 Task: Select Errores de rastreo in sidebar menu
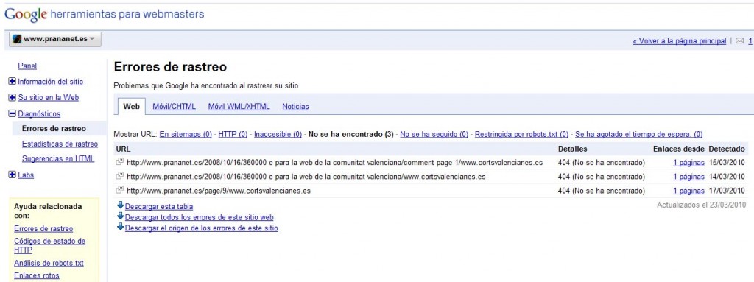tap(54, 129)
